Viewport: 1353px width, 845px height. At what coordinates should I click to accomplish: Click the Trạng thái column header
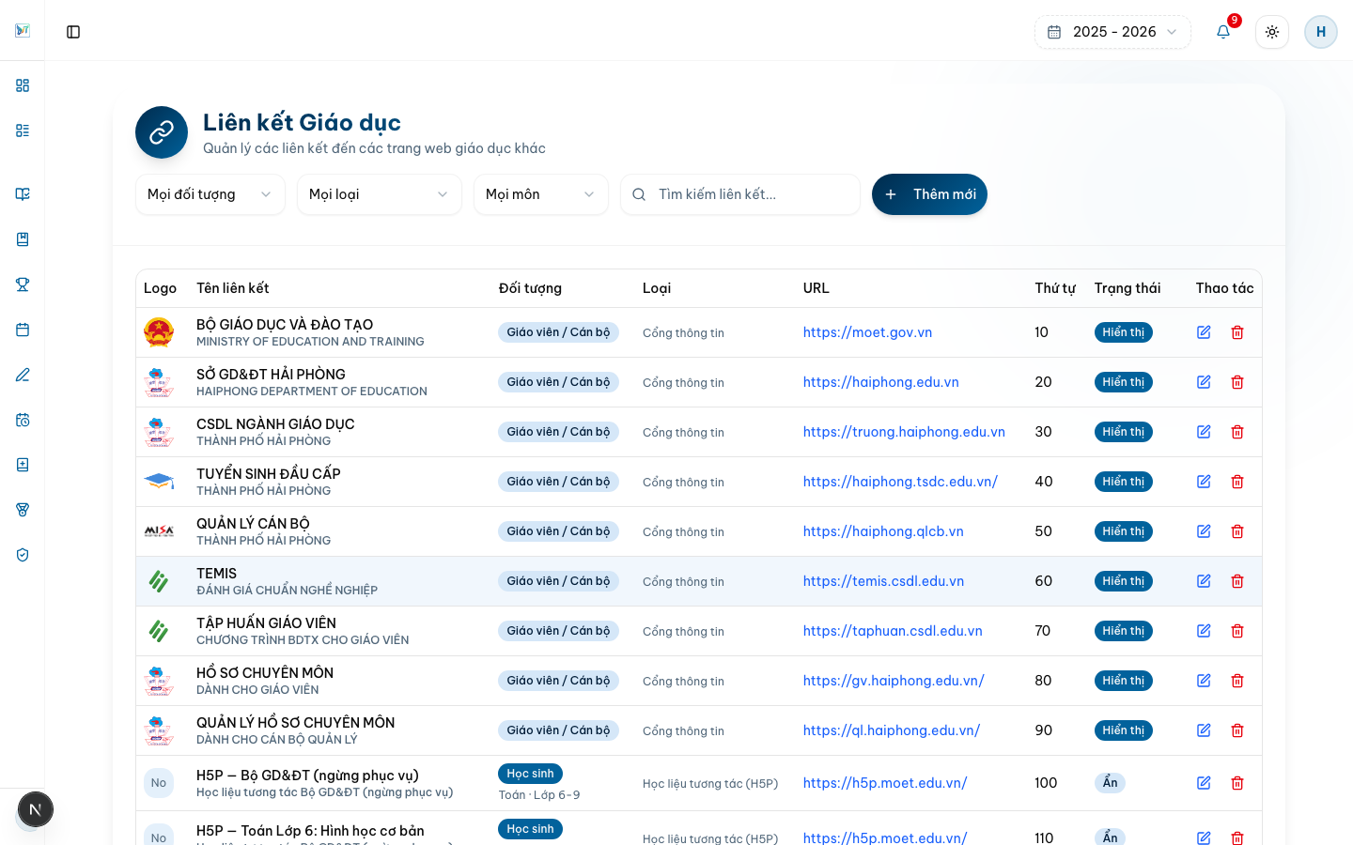click(1127, 288)
